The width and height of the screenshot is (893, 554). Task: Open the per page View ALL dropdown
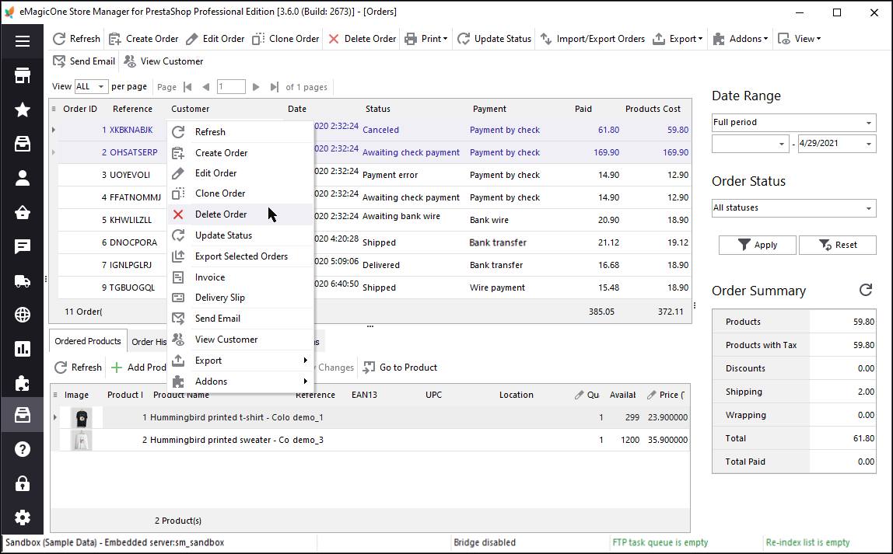coord(91,86)
